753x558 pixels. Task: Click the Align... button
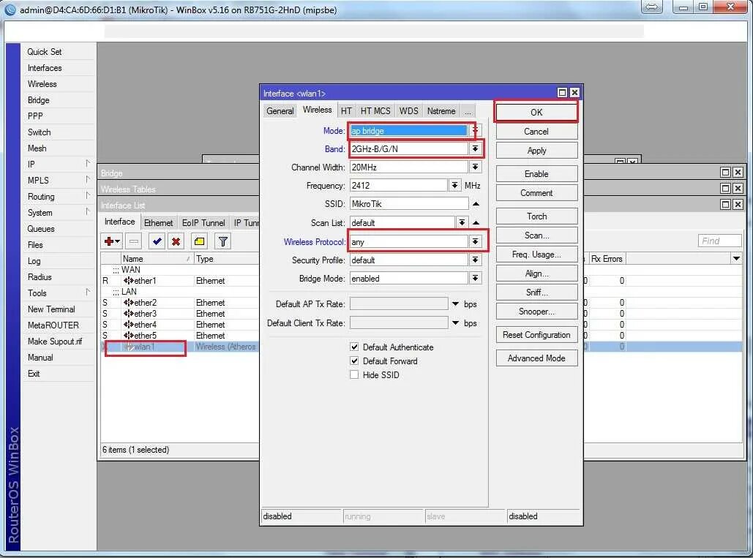pos(536,274)
